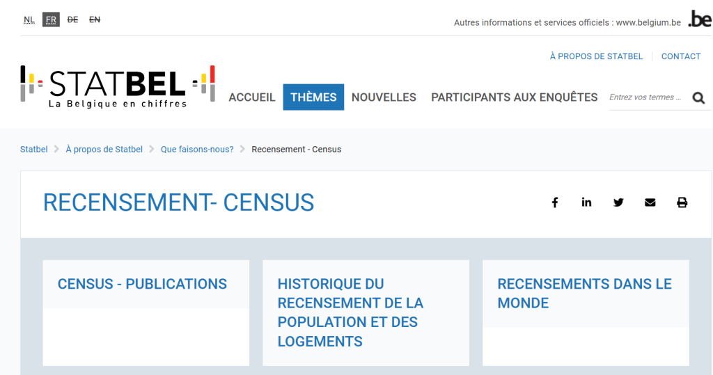The width and height of the screenshot is (713, 375).
Task: Click the Twitter share icon
Action: [x=618, y=202]
